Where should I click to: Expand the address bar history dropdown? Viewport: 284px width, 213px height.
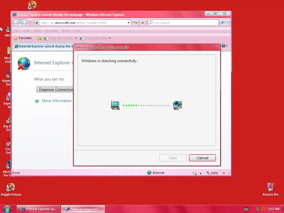pyautogui.click(x=128, y=23)
